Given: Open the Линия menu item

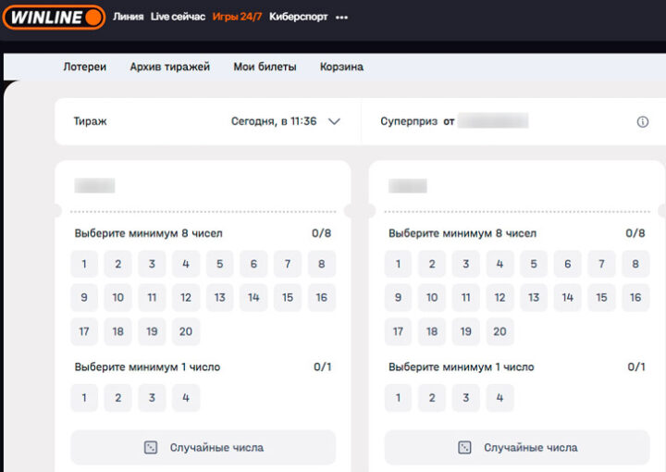Looking at the screenshot, I should point(128,17).
